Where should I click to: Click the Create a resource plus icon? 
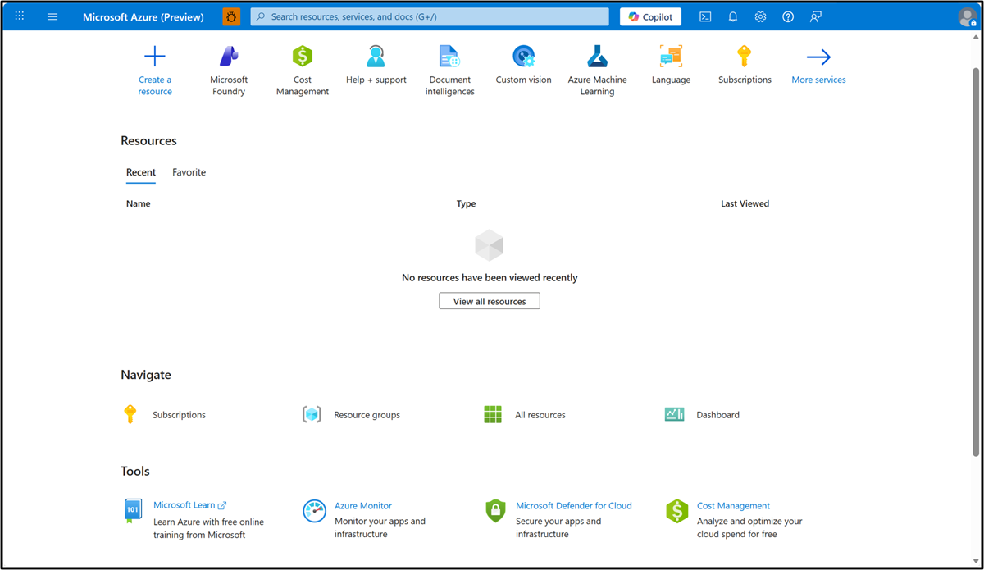coord(155,56)
